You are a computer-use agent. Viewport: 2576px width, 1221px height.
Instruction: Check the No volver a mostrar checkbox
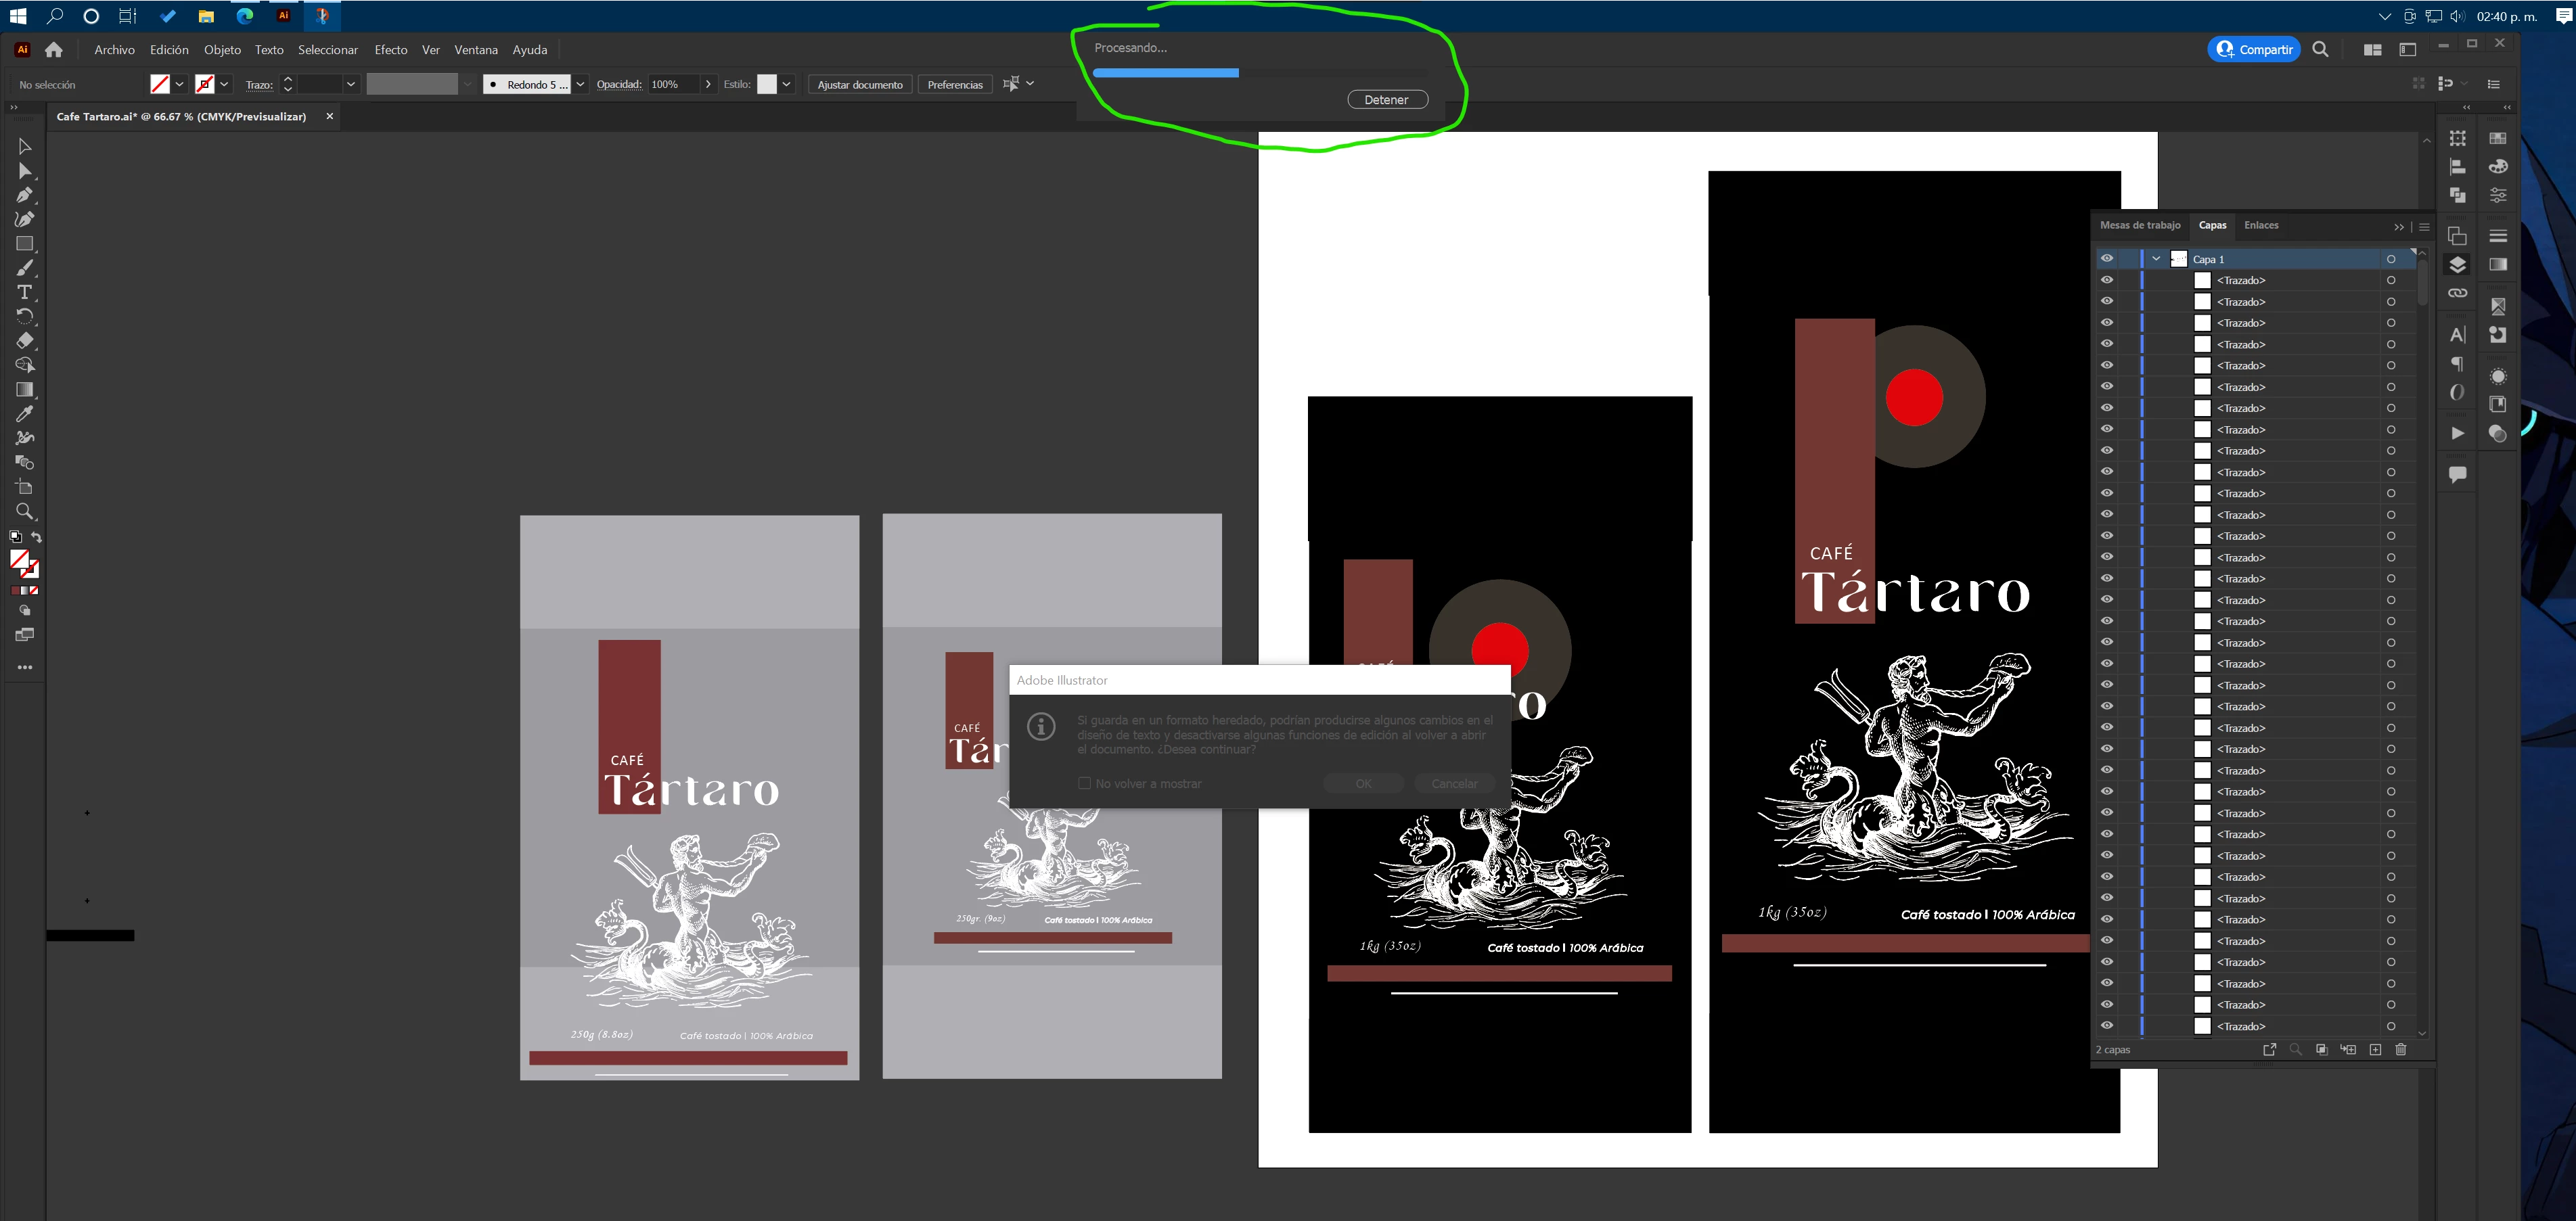coord(1084,783)
